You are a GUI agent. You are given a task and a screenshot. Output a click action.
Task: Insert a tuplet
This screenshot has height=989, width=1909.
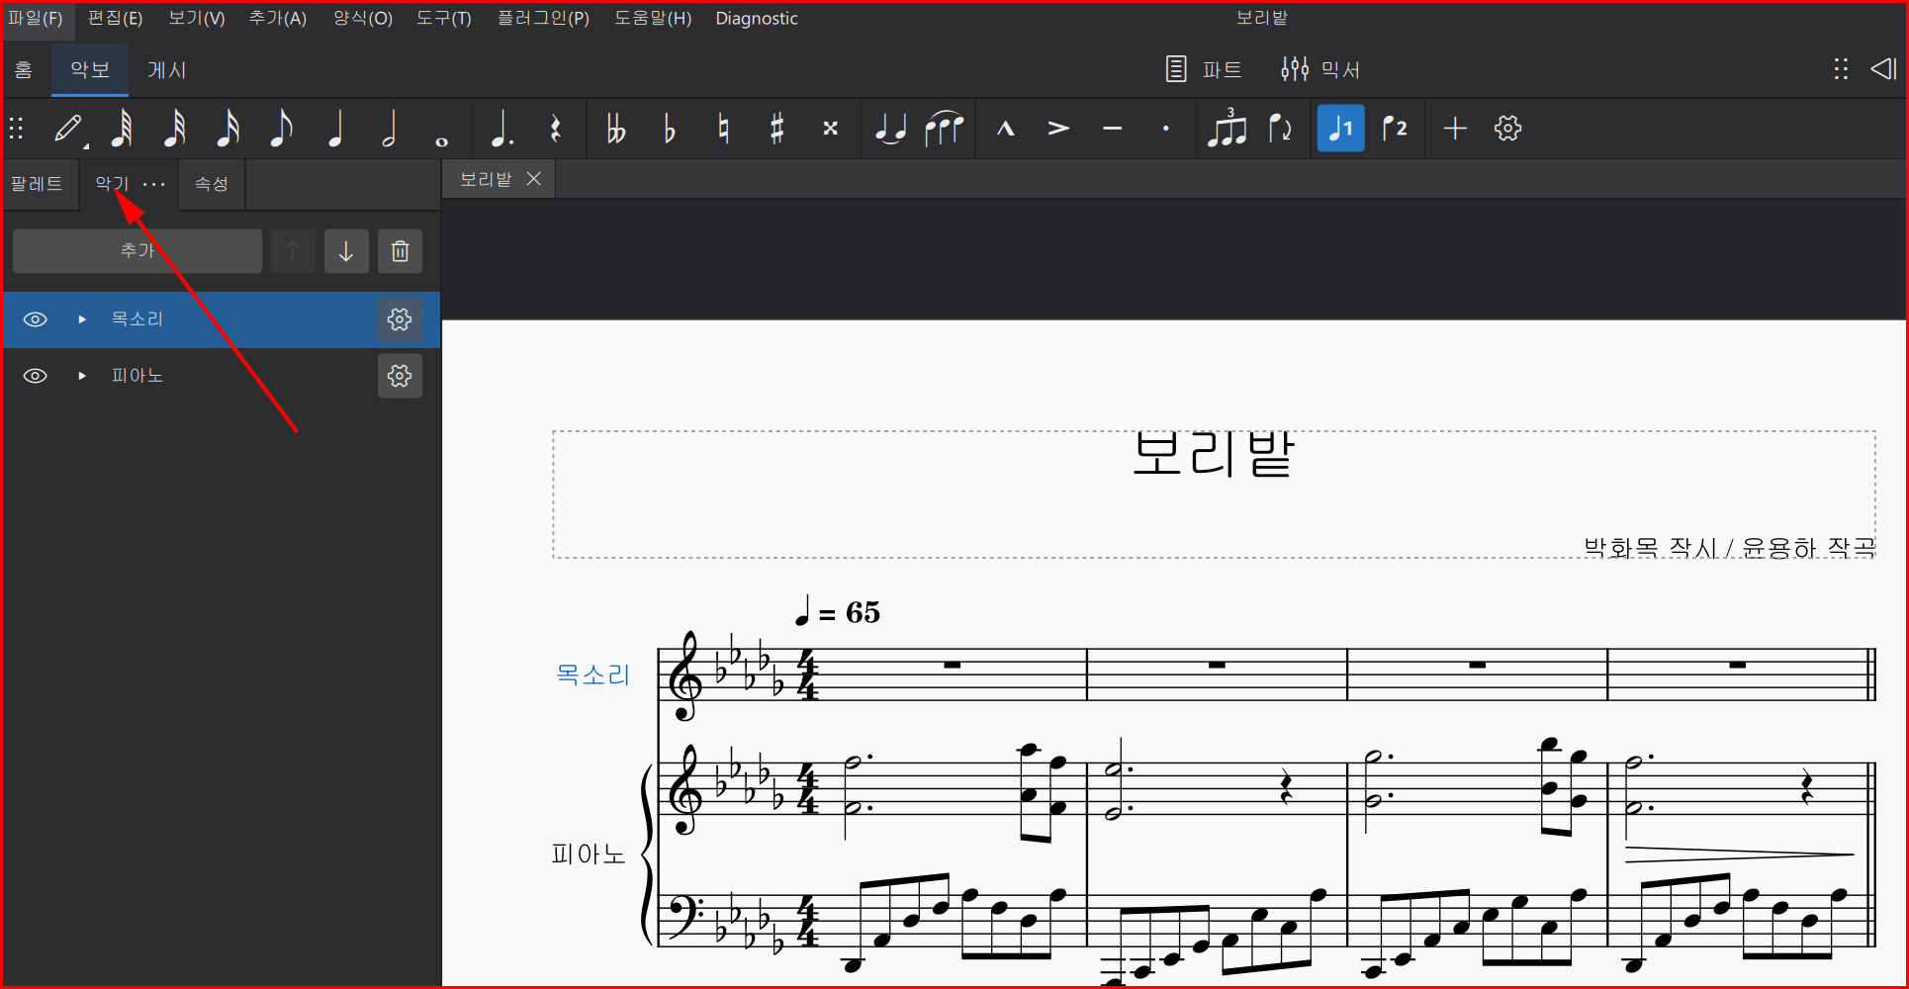point(1227,129)
